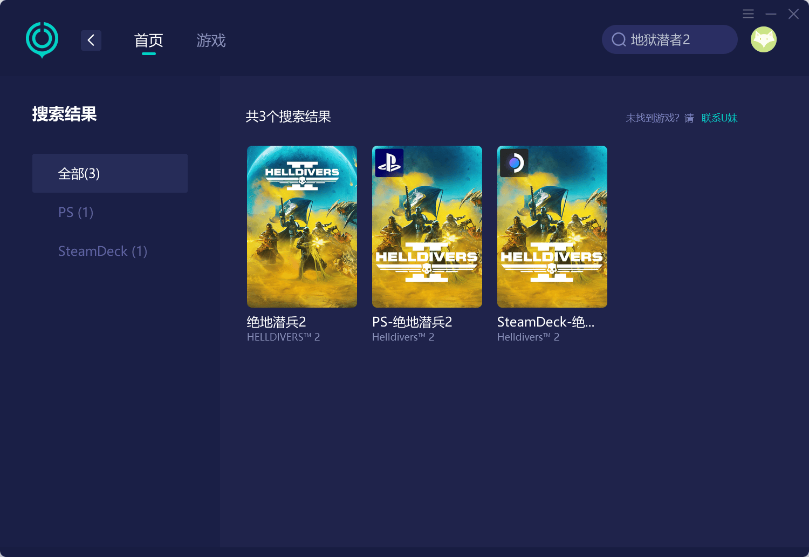
Task: Click the HELLDIVERS™ 2 uppercase subtitle
Action: point(284,337)
